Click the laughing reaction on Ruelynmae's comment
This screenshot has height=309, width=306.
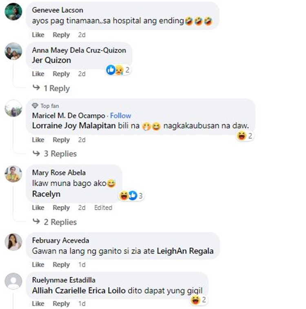(195, 300)
